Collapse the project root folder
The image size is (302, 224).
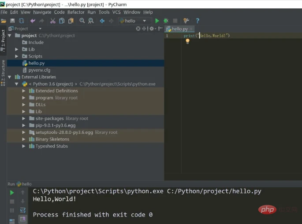coord(9,36)
